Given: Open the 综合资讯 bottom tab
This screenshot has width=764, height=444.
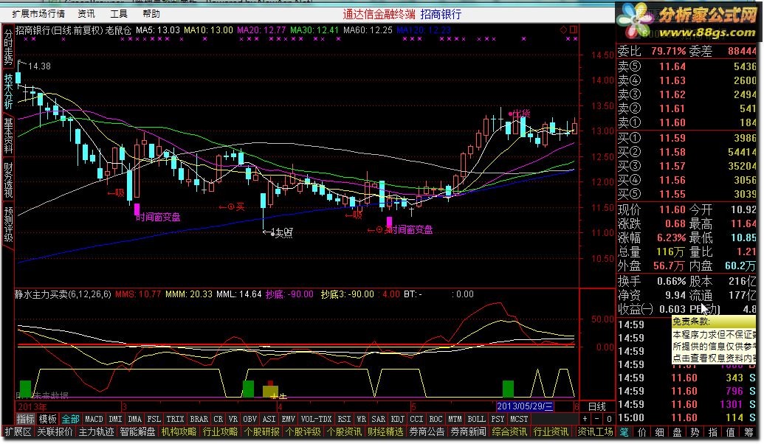Looking at the screenshot, I should click(509, 431).
